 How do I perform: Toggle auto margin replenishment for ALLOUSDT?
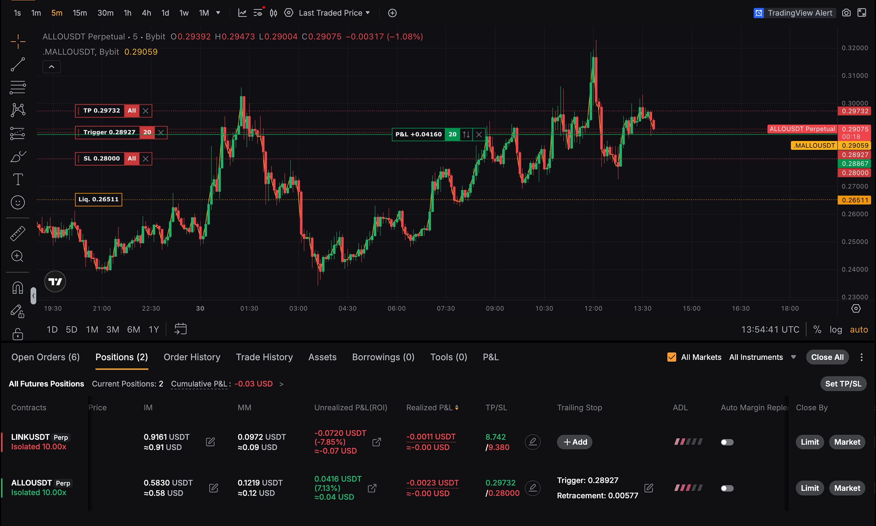coord(727,488)
